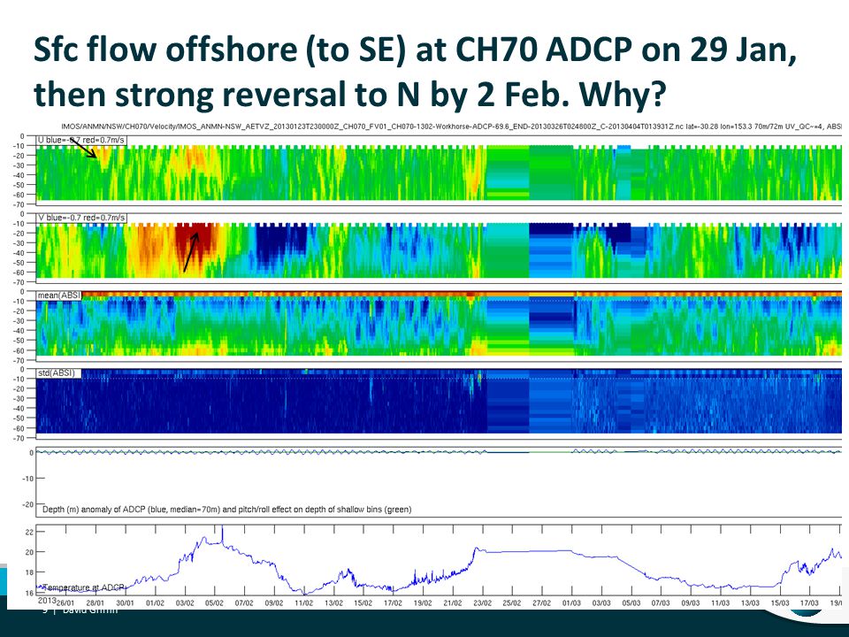Select the 15/03 date tick label

coord(780,602)
